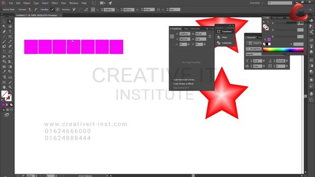Select the Pencil tool
The width and height of the screenshot is (315, 177).
tap(10, 42)
